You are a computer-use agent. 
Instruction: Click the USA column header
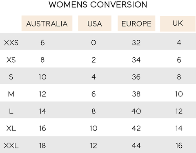95,23
